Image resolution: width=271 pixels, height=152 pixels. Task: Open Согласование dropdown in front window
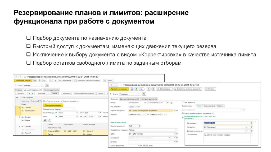click(164, 89)
